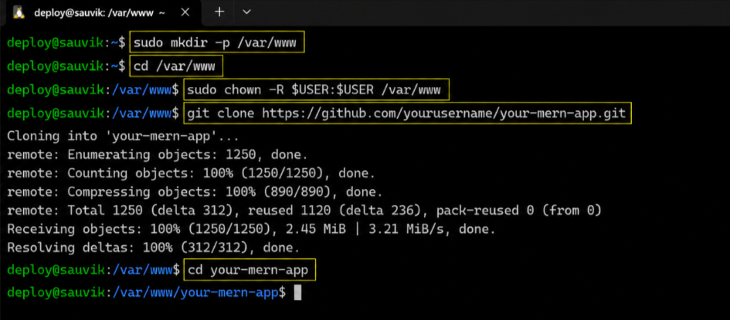Open a new tab with plus button
The width and height of the screenshot is (730, 320).
click(219, 12)
